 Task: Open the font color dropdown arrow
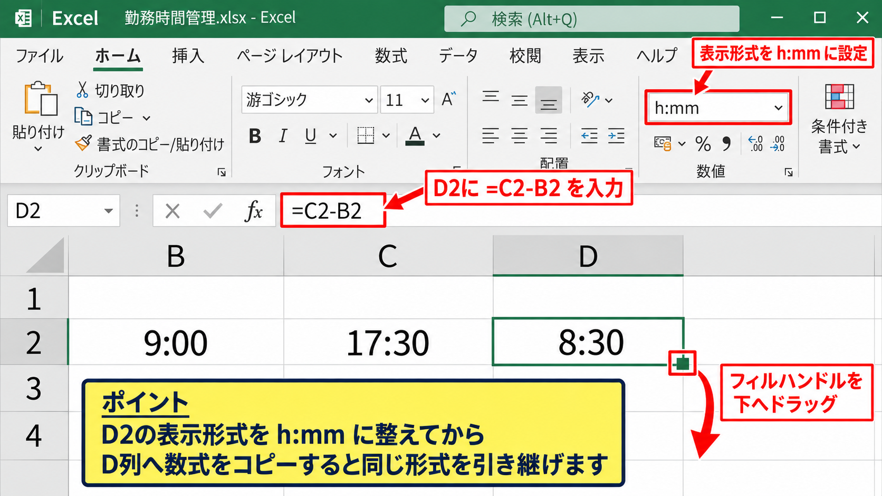(x=437, y=135)
